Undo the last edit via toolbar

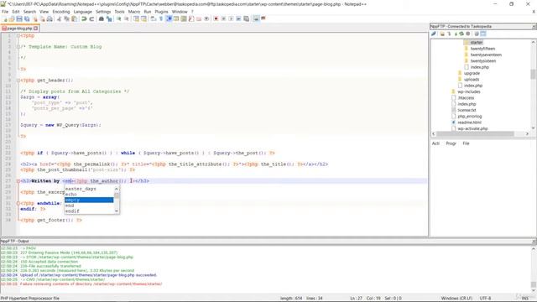(84, 18)
